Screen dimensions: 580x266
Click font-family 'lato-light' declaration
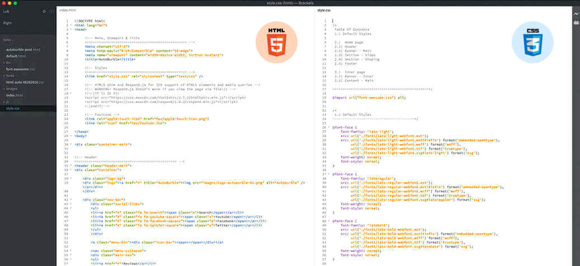coord(367,132)
